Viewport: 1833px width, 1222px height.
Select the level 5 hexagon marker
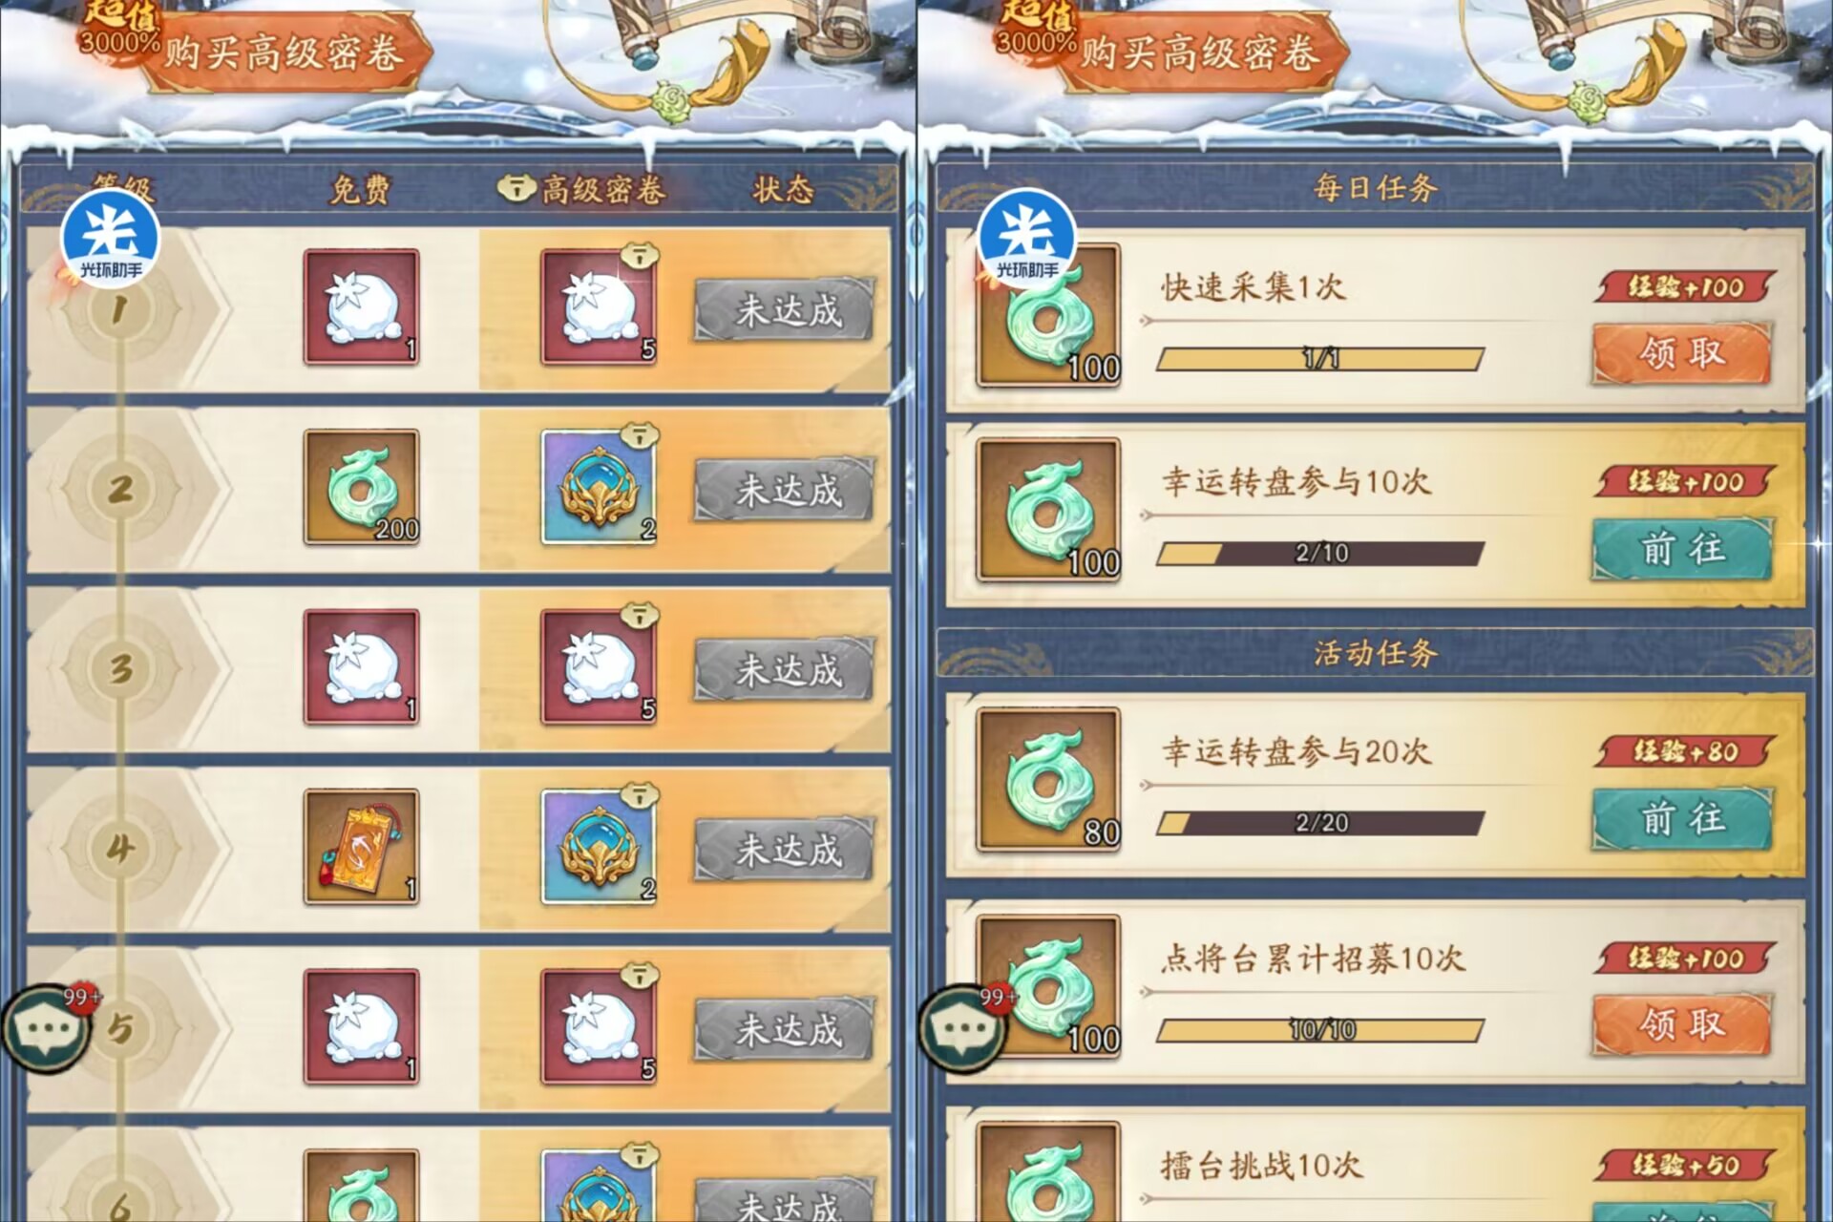click(x=120, y=1028)
